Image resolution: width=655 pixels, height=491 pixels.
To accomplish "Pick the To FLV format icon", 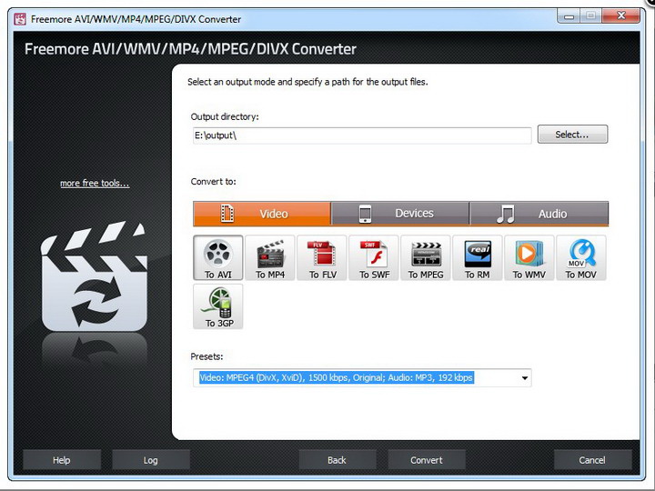I will coord(322,257).
